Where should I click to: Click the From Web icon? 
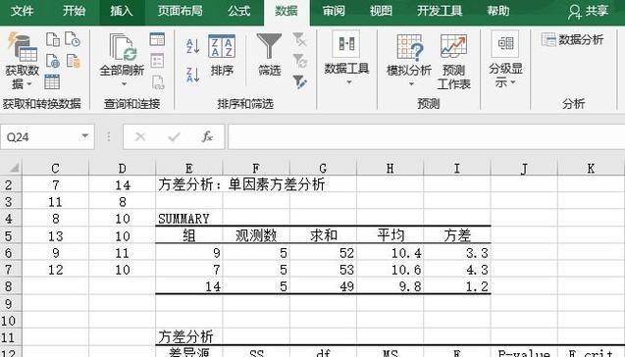pyautogui.click(x=53, y=61)
